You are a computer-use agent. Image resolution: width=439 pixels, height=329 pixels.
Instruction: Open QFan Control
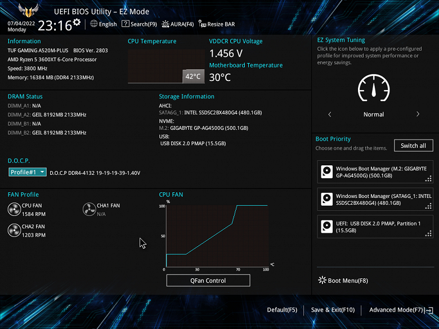(208, 281)
